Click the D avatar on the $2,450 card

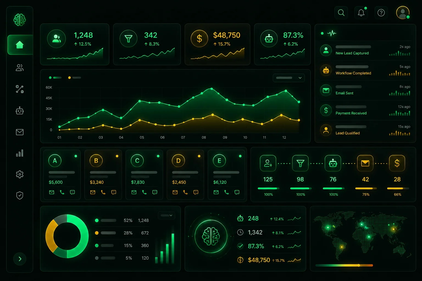[x=178, y=161]
